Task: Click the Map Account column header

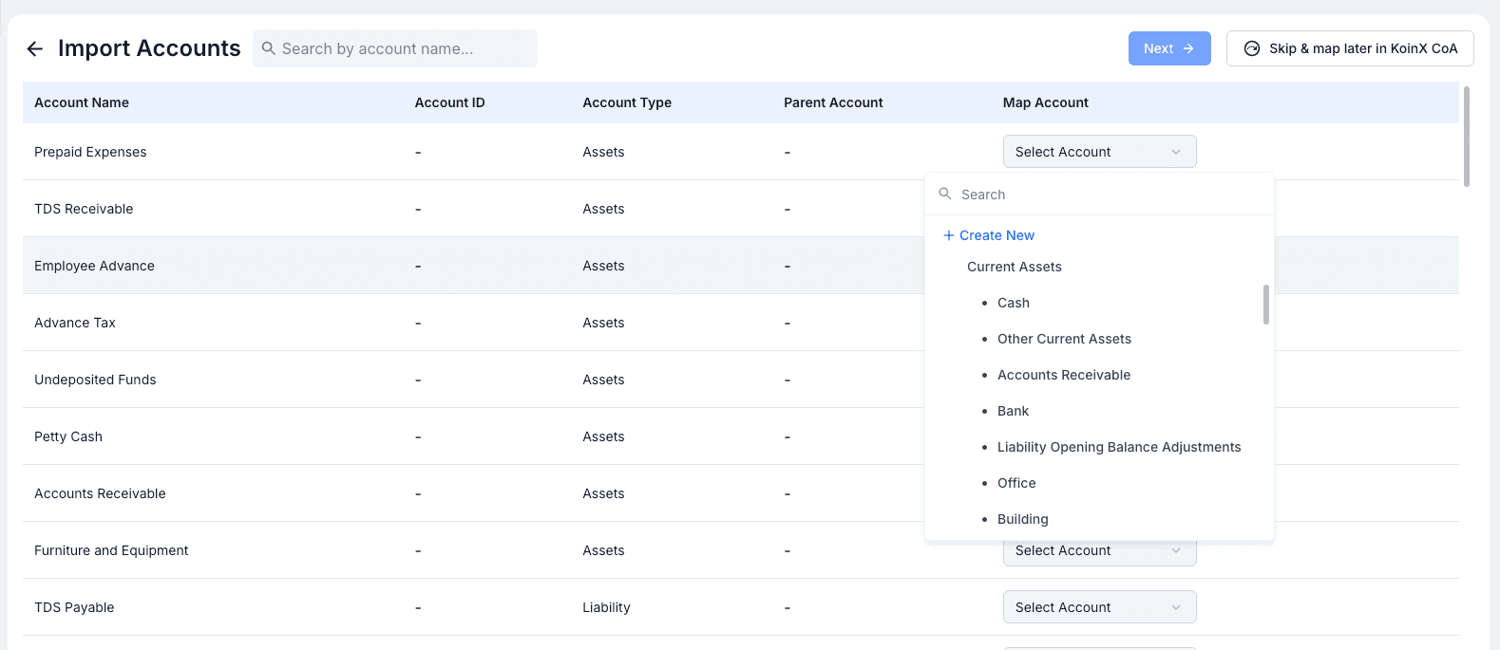Action: 1046,102
